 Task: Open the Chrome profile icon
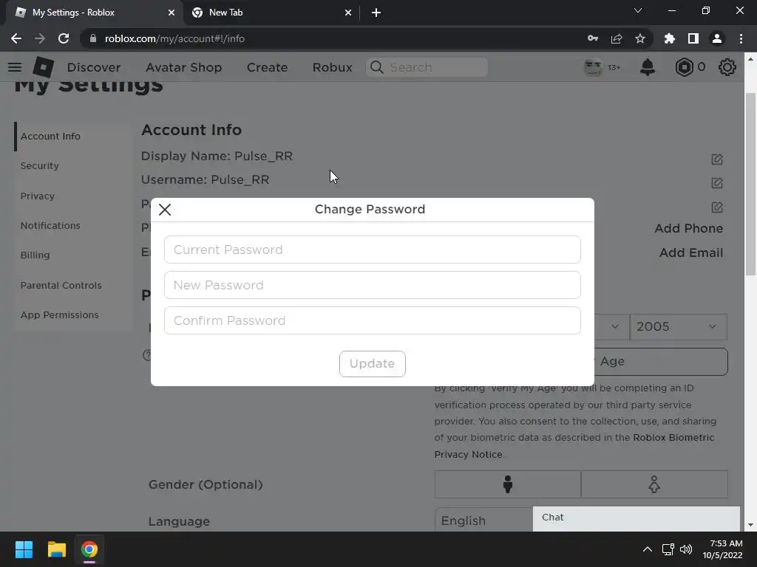click(x=717, y=38)
